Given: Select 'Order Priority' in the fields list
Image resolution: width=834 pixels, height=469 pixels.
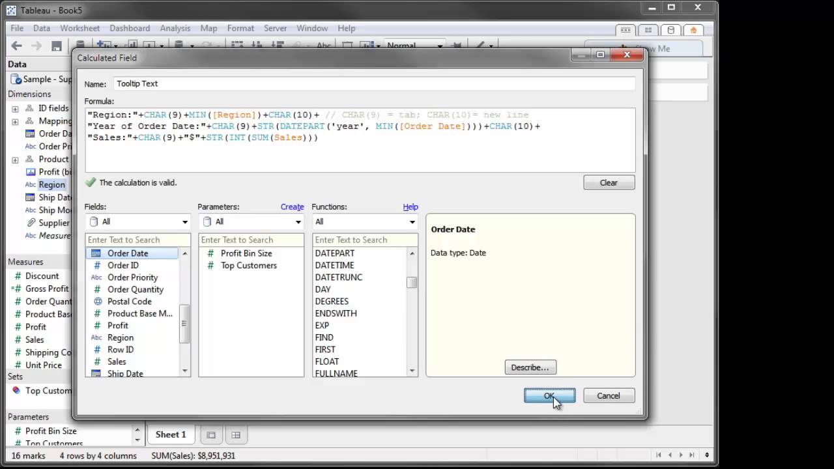Looking at the screenshot, I should 132,277.
